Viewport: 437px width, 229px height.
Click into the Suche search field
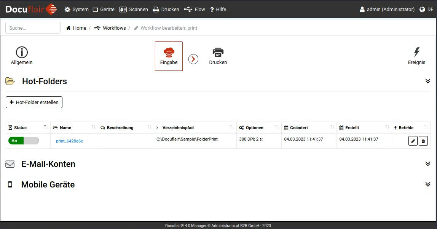click(x=33, y=28)
